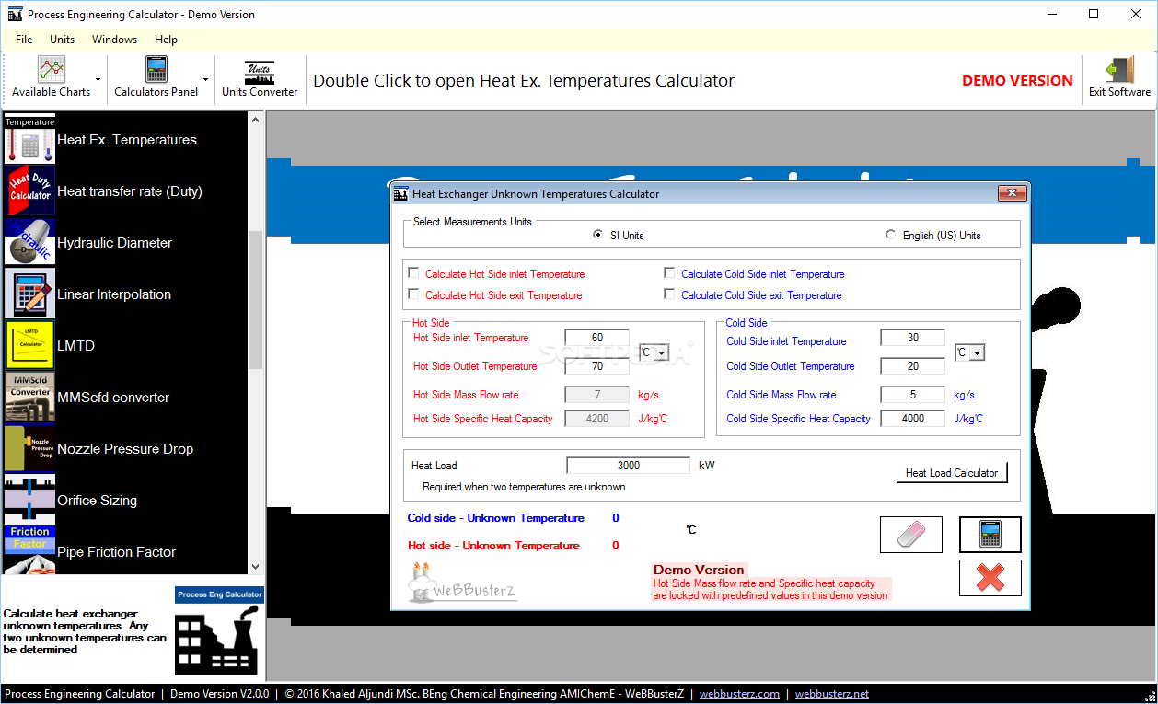Viewport: 1158px width, 704px height.
Task: Click the Hot Side Outlet Temperature field
Action: click(x=596, y=365)
